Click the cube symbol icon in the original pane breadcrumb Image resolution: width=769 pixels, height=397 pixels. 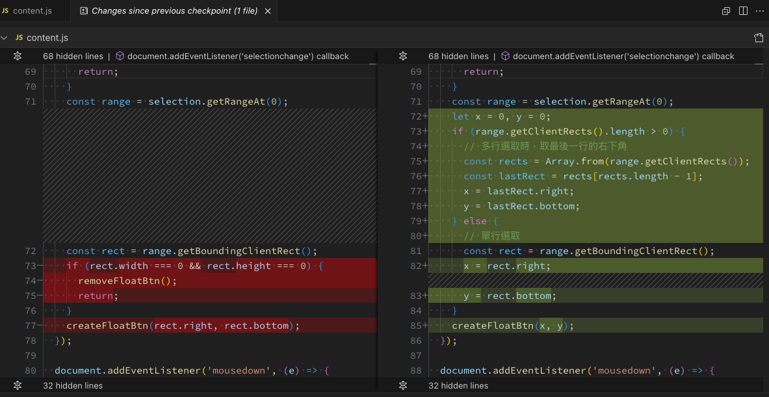point(120,56)
